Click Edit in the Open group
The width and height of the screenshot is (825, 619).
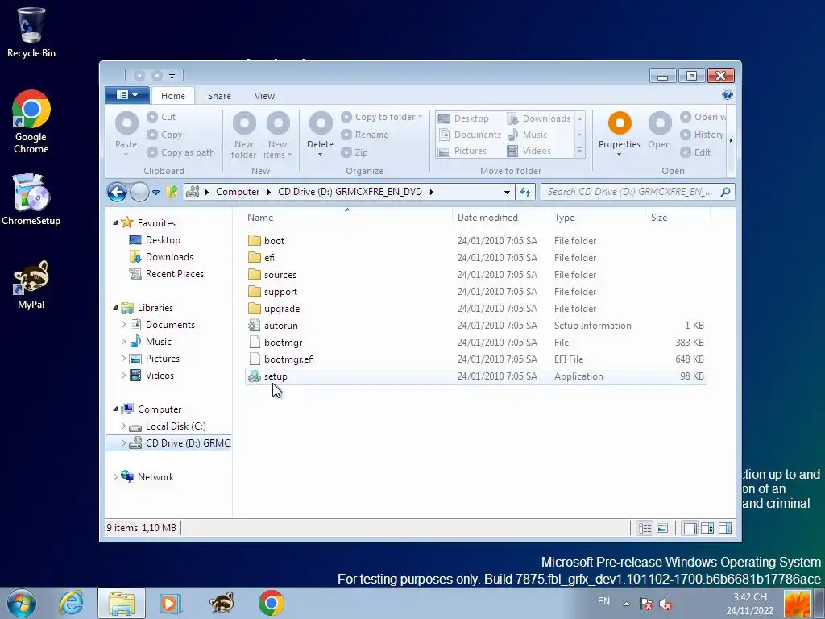coord(695,152)
